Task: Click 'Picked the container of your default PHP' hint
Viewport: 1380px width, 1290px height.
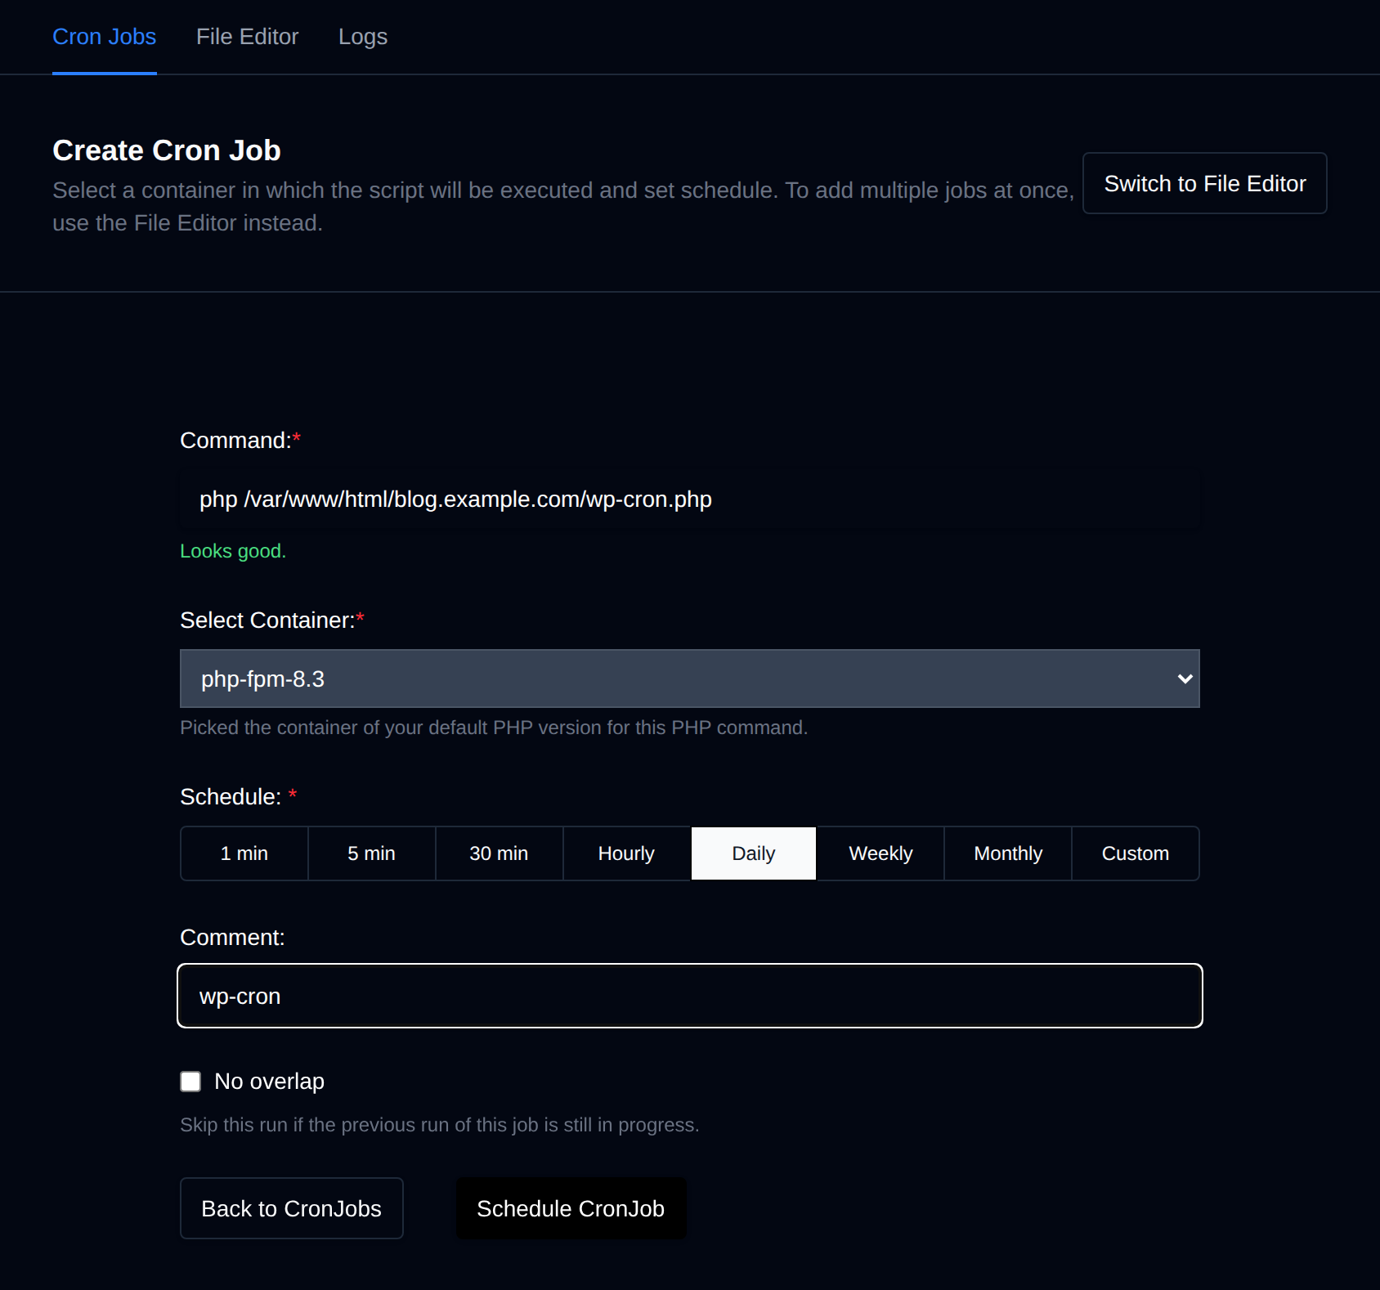Action: click(494, 728)
